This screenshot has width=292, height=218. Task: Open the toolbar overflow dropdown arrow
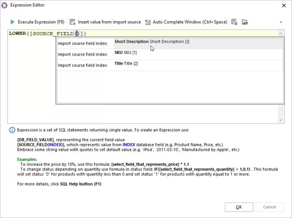tap(281, 22)
